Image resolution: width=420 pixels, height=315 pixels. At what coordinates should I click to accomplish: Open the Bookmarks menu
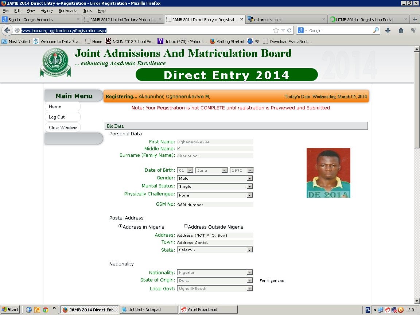click(68, 11)
